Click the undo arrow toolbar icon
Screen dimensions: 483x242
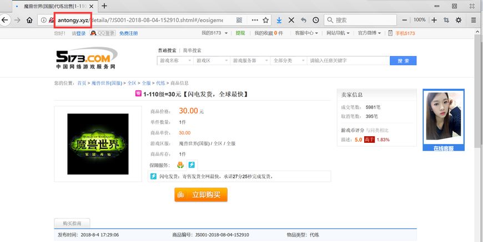(304, 20)
